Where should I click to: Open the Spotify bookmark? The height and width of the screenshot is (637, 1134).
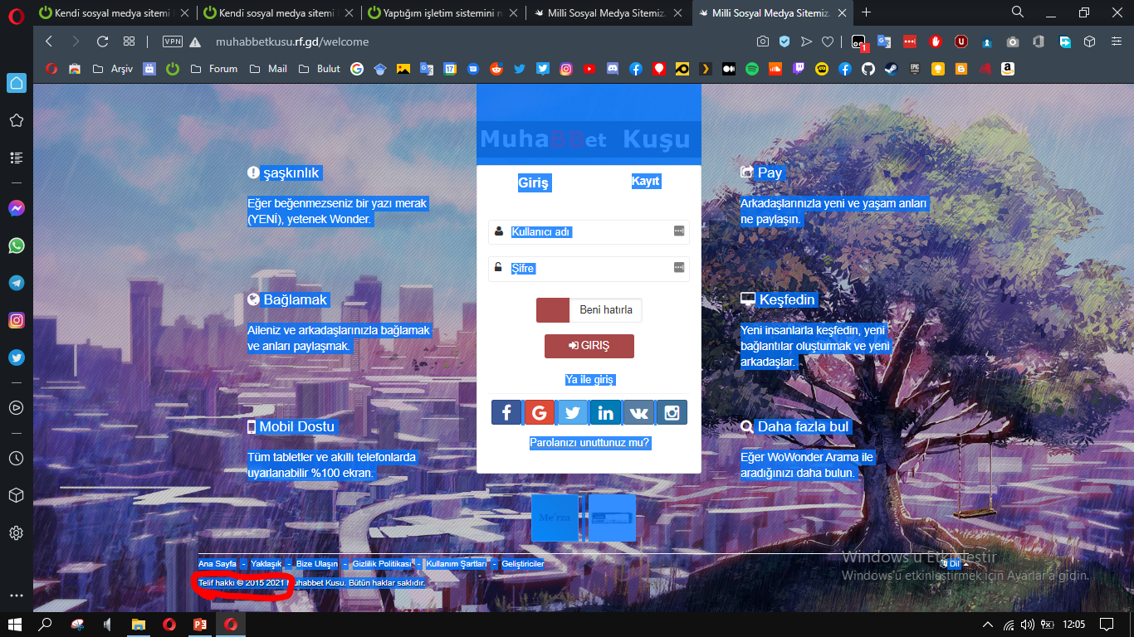(x=752, y=69)
